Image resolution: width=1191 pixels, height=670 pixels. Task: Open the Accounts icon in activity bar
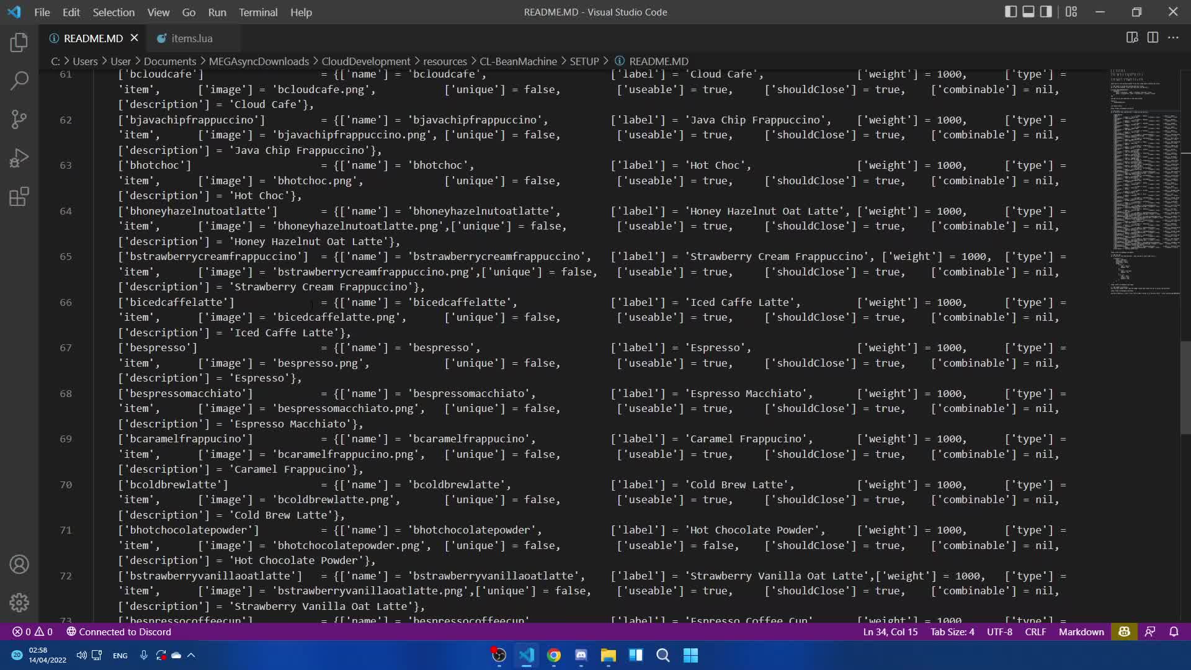click(x=19, y=564)
